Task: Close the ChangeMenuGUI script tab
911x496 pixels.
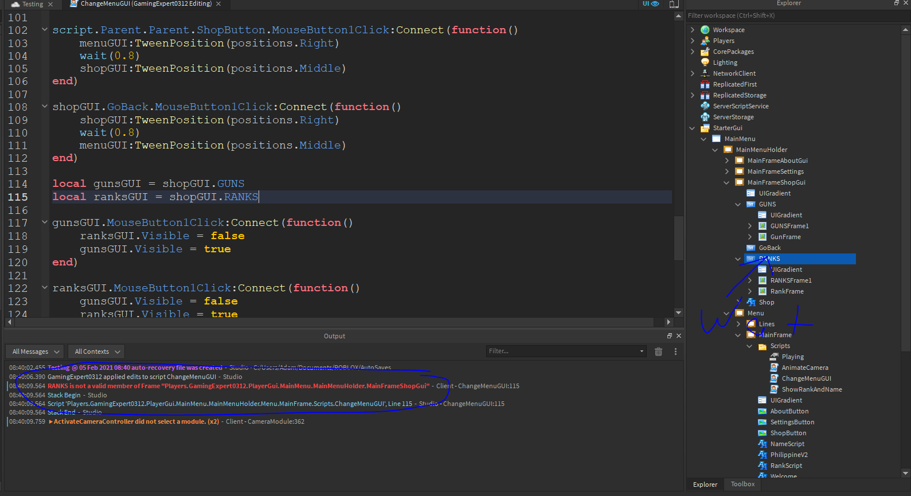Action: pos(218,4)
